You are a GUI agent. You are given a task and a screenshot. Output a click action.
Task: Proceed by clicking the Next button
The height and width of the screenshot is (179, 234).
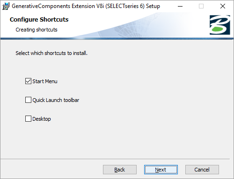pyautogui.click(x=161, y=170)
